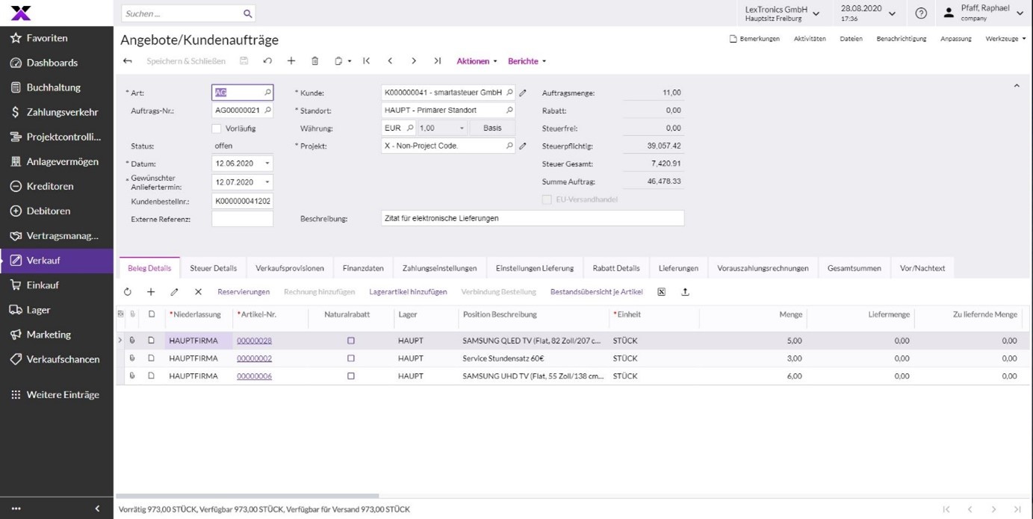The height and width of the screenshot is (519, 1033).
Task: Open the help question mark icon
Action: pos(921,13)
